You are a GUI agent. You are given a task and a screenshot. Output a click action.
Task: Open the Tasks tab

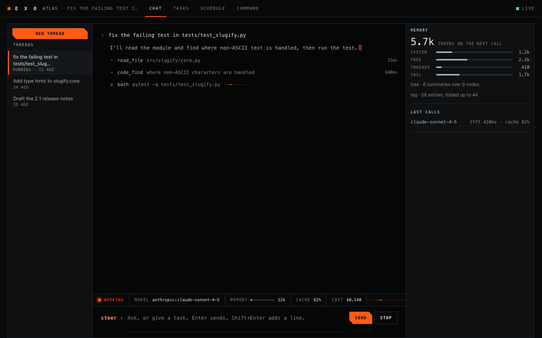(x=181, y=8)
